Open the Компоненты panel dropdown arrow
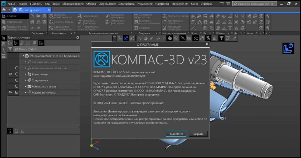 pyautogui.click(x=71, y=33)
